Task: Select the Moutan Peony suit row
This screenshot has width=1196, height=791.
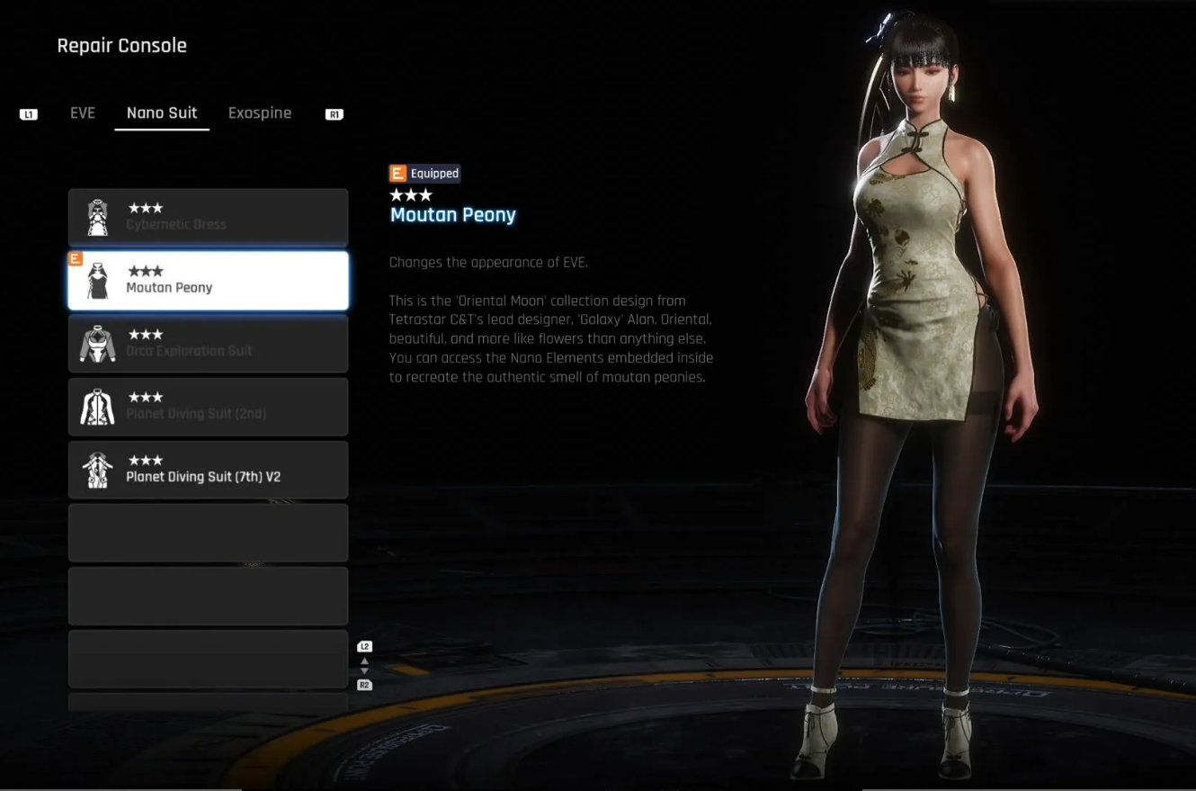Action: (208, 281)
